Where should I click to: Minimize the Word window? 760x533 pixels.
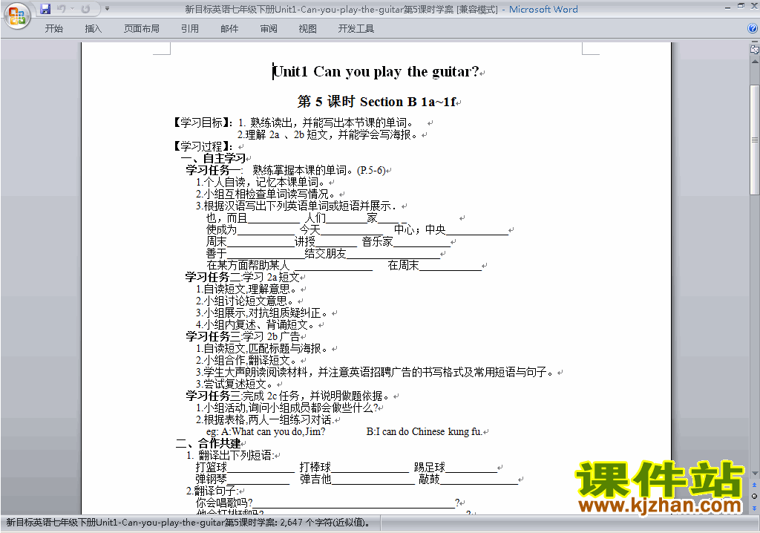(728, 7)
